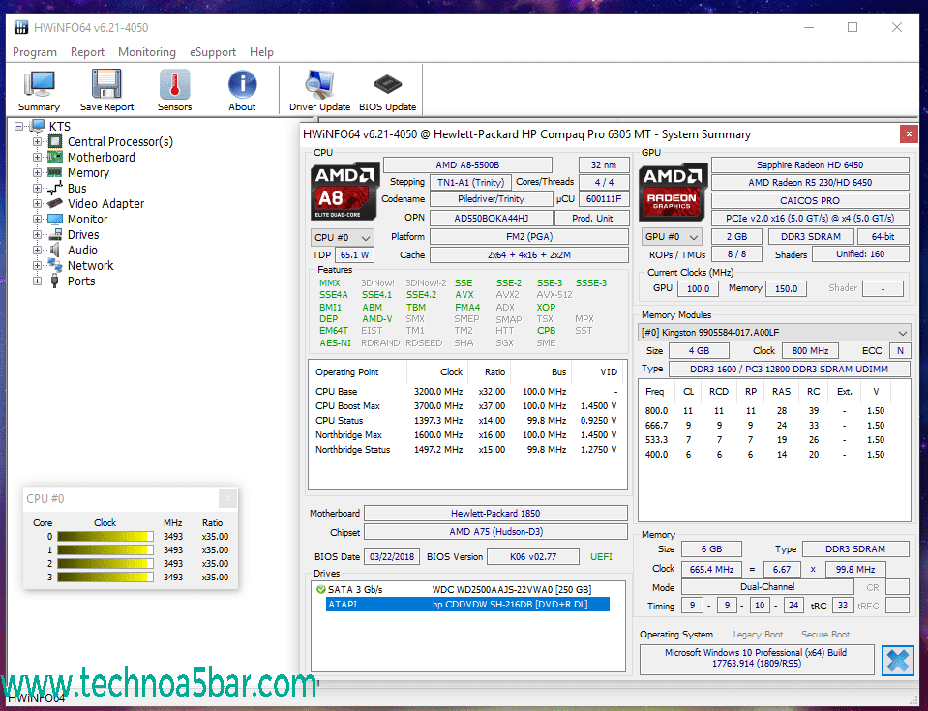Expand the Bus tree node
Image resolution: width=928 pixels, height=711 pixels.
click(38, 188)
